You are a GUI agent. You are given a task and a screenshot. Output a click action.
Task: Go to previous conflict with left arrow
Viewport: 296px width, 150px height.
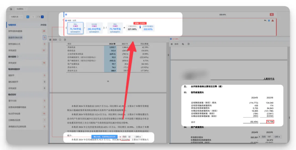(x=28, y=17)
